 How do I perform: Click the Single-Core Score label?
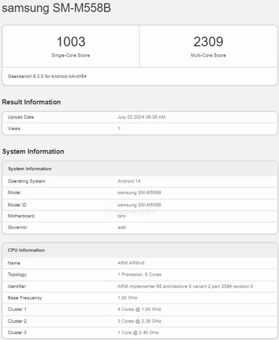tap(71, 55)
